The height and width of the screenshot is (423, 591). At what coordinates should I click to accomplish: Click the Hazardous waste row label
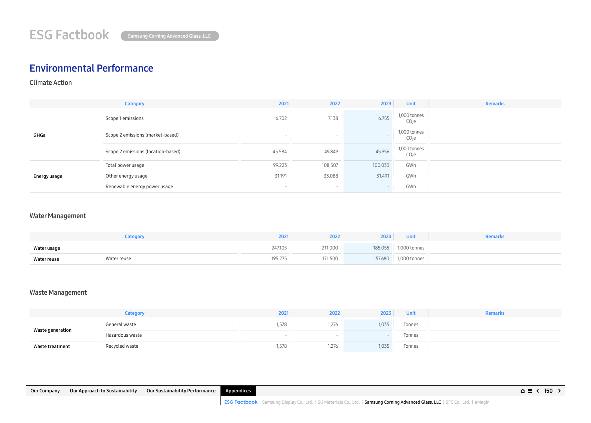coord(124,335)
